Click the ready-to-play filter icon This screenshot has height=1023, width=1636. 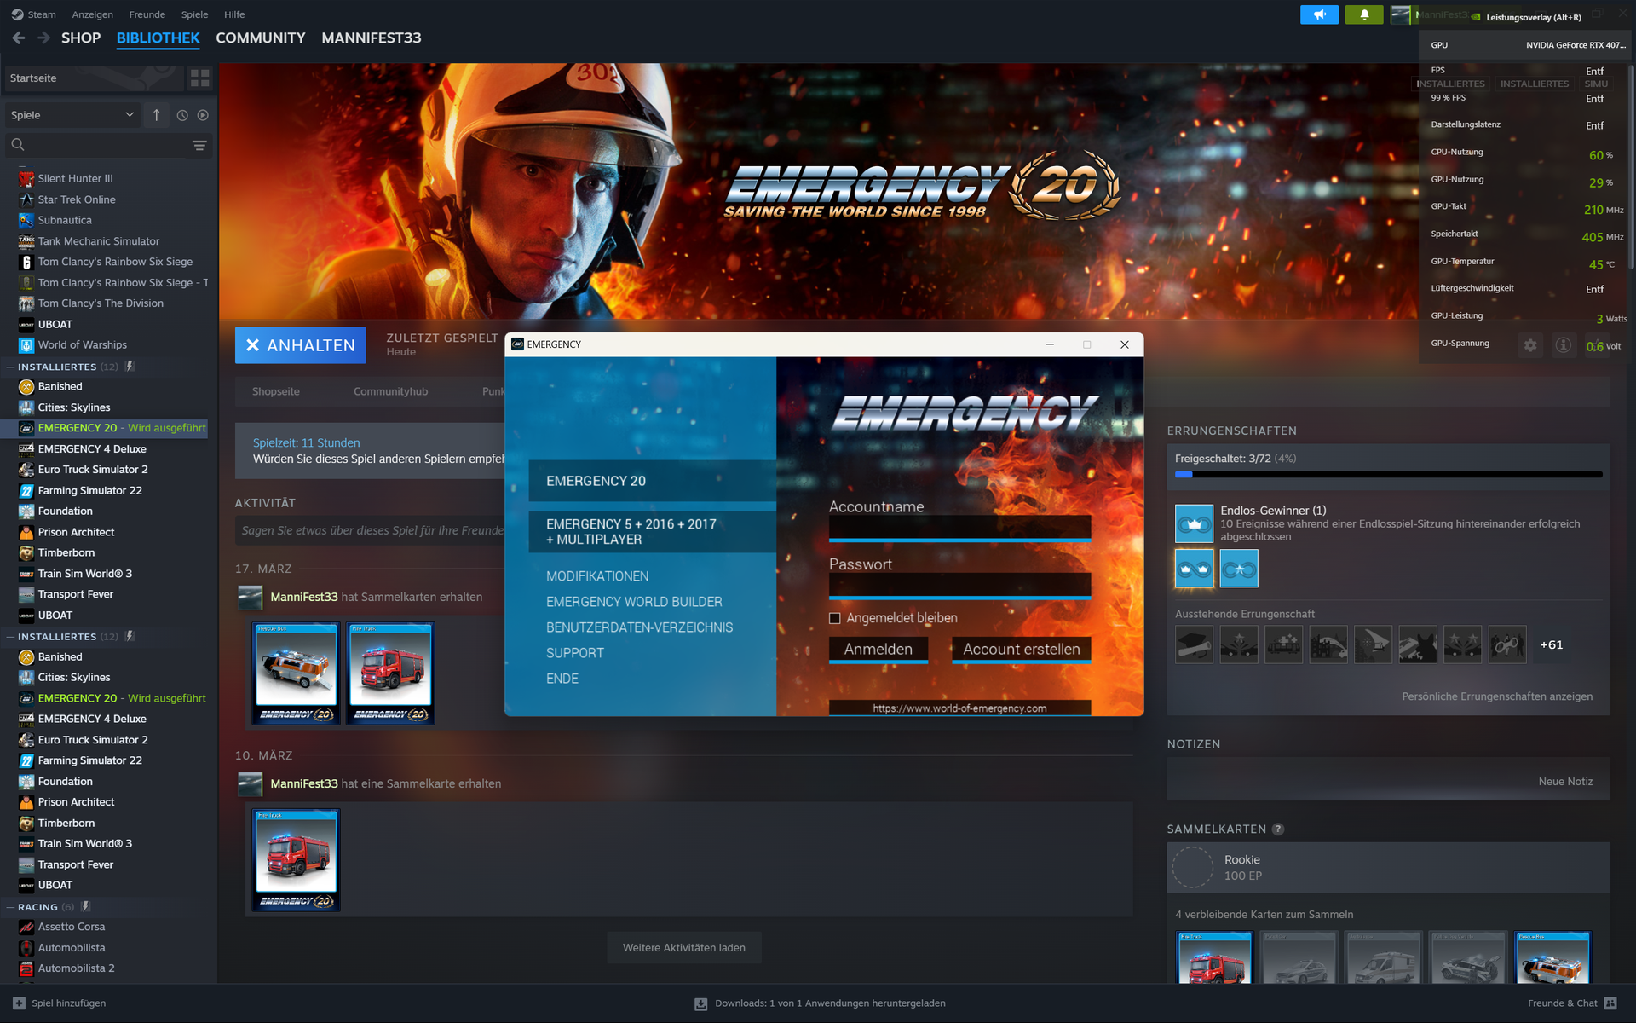[203, 115]
